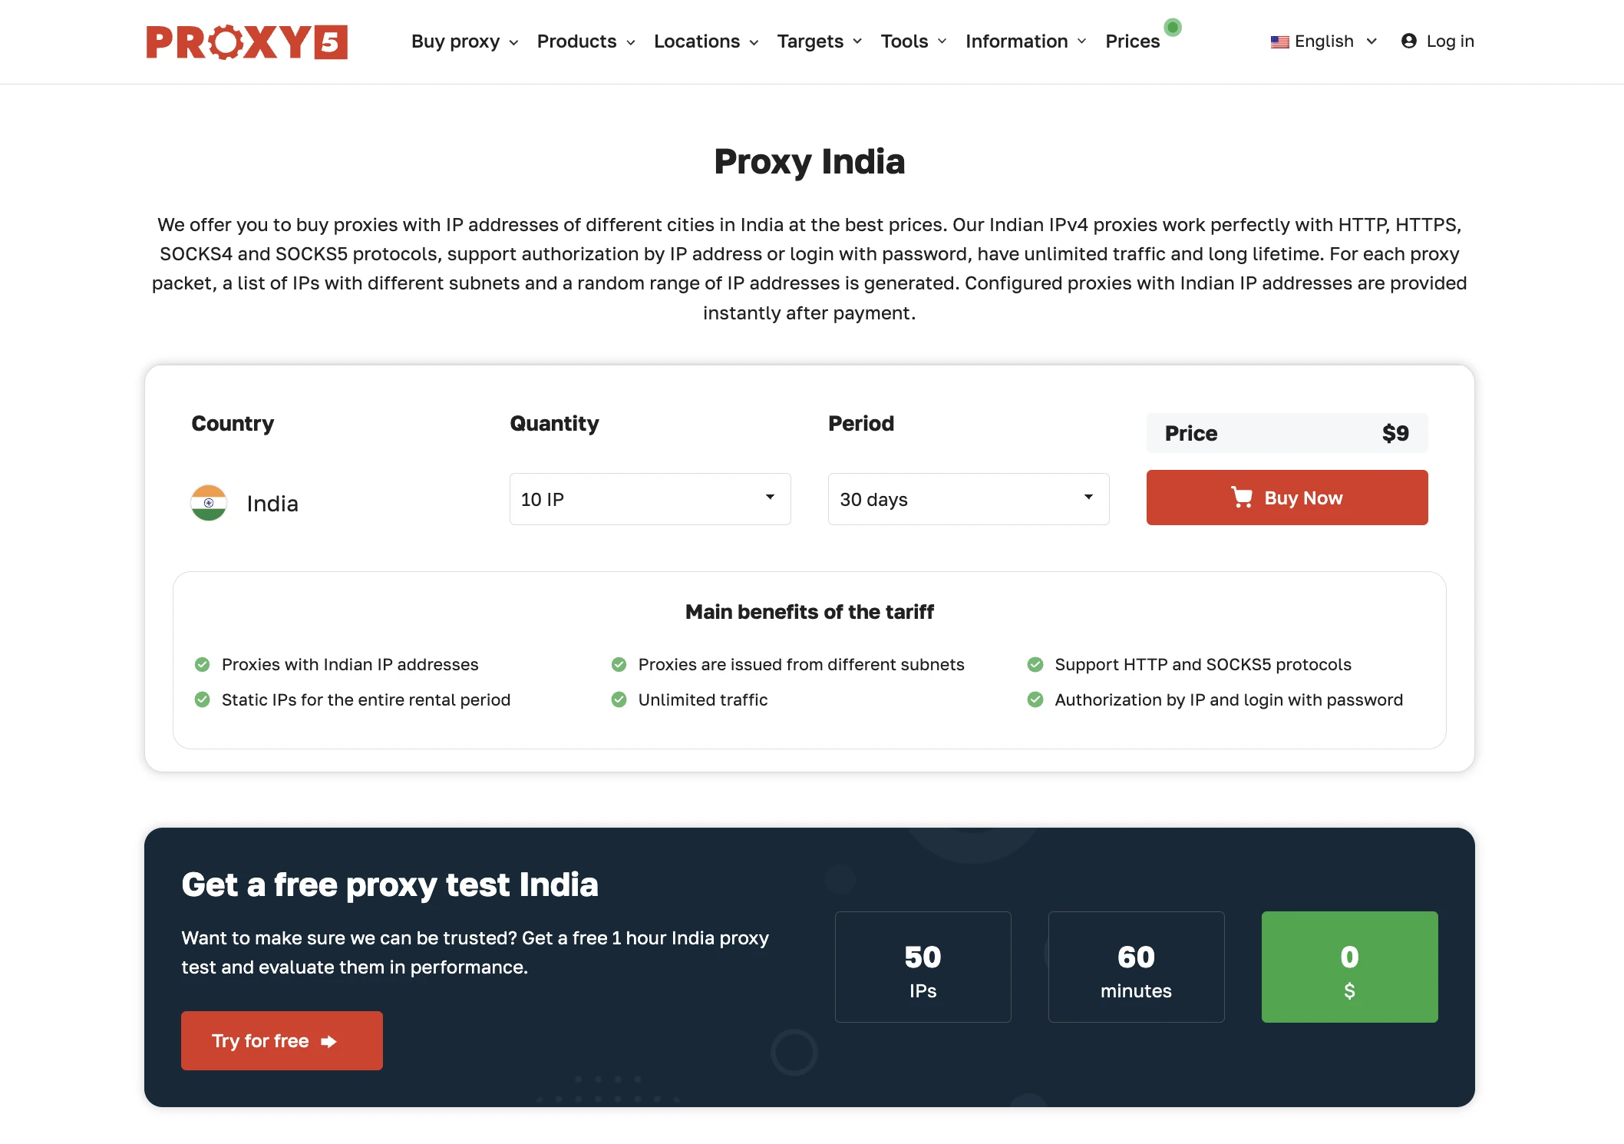Click the chevron beside Locations
This screenshot has height=1144, width=1624.
tap(754, 43)
